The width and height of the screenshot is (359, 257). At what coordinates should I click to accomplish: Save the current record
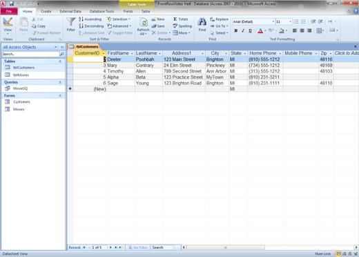(x=158, y=26)
